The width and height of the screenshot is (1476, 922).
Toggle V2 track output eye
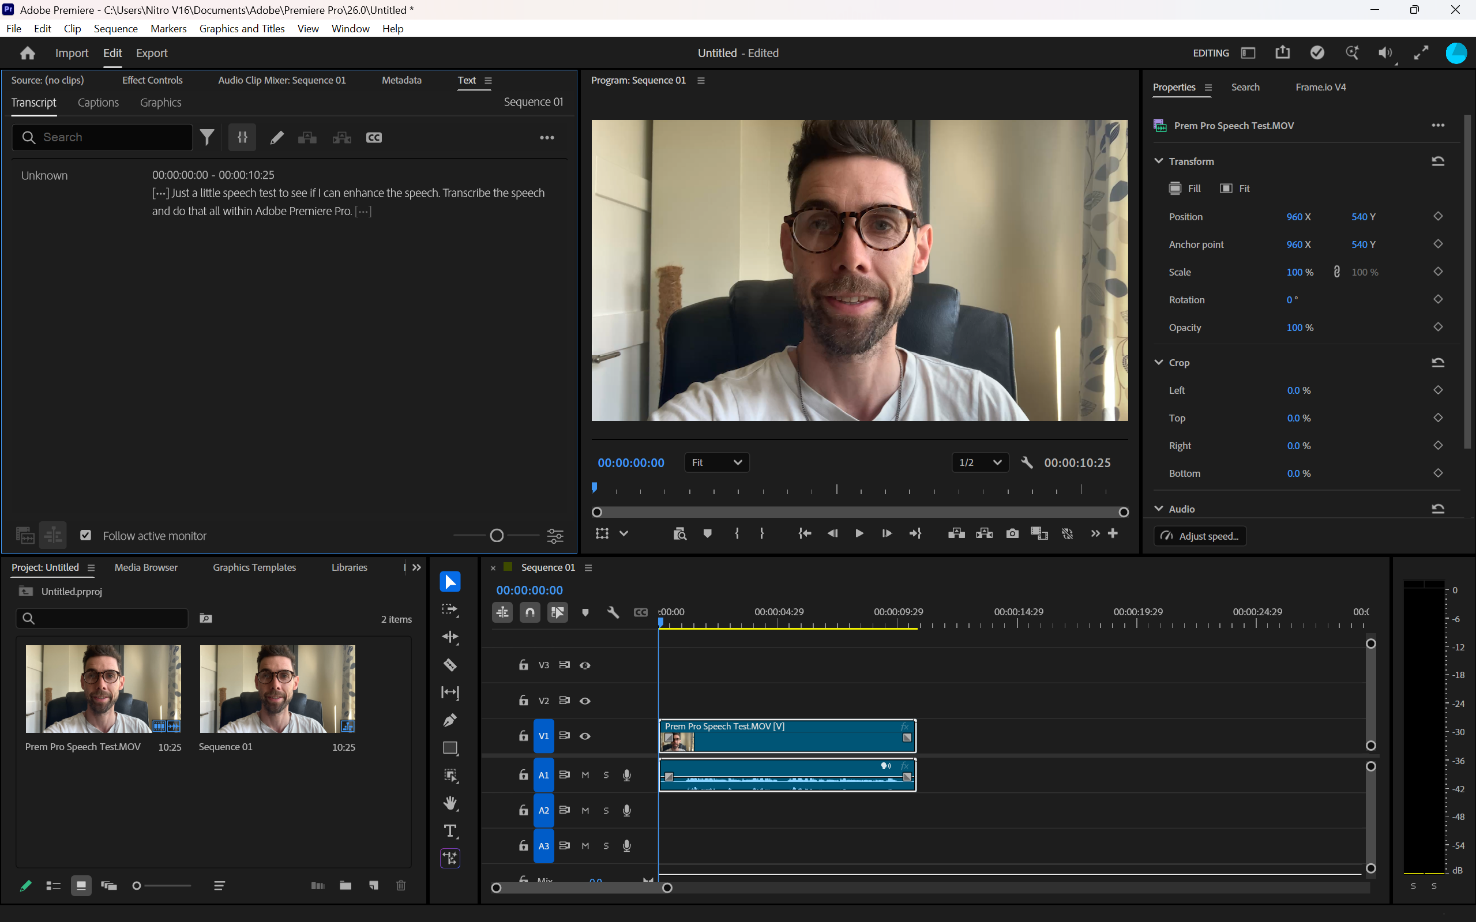pyautogui.click(x=585, y=701)
